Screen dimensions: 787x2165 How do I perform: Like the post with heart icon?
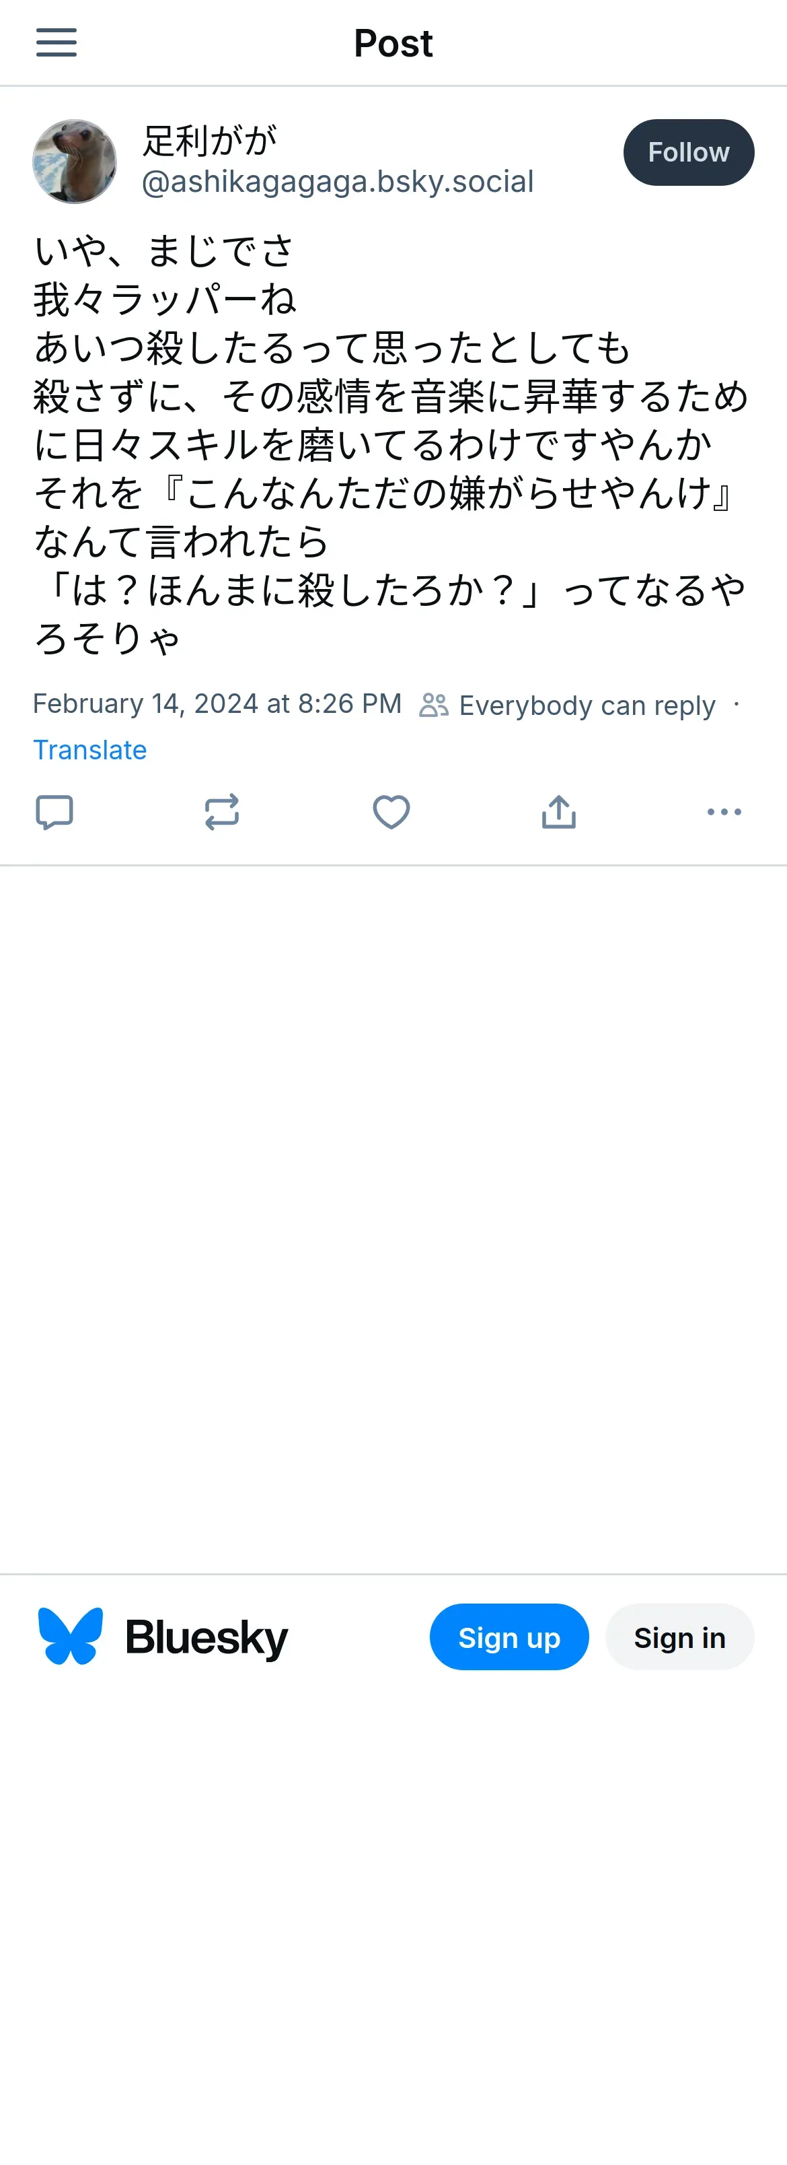[x=391, y=812]
